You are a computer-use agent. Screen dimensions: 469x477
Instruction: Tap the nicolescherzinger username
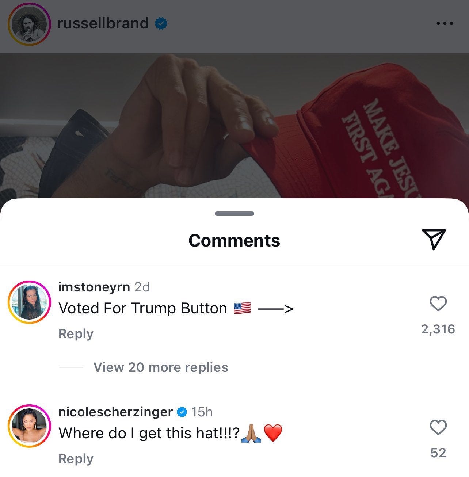point(115,412)
